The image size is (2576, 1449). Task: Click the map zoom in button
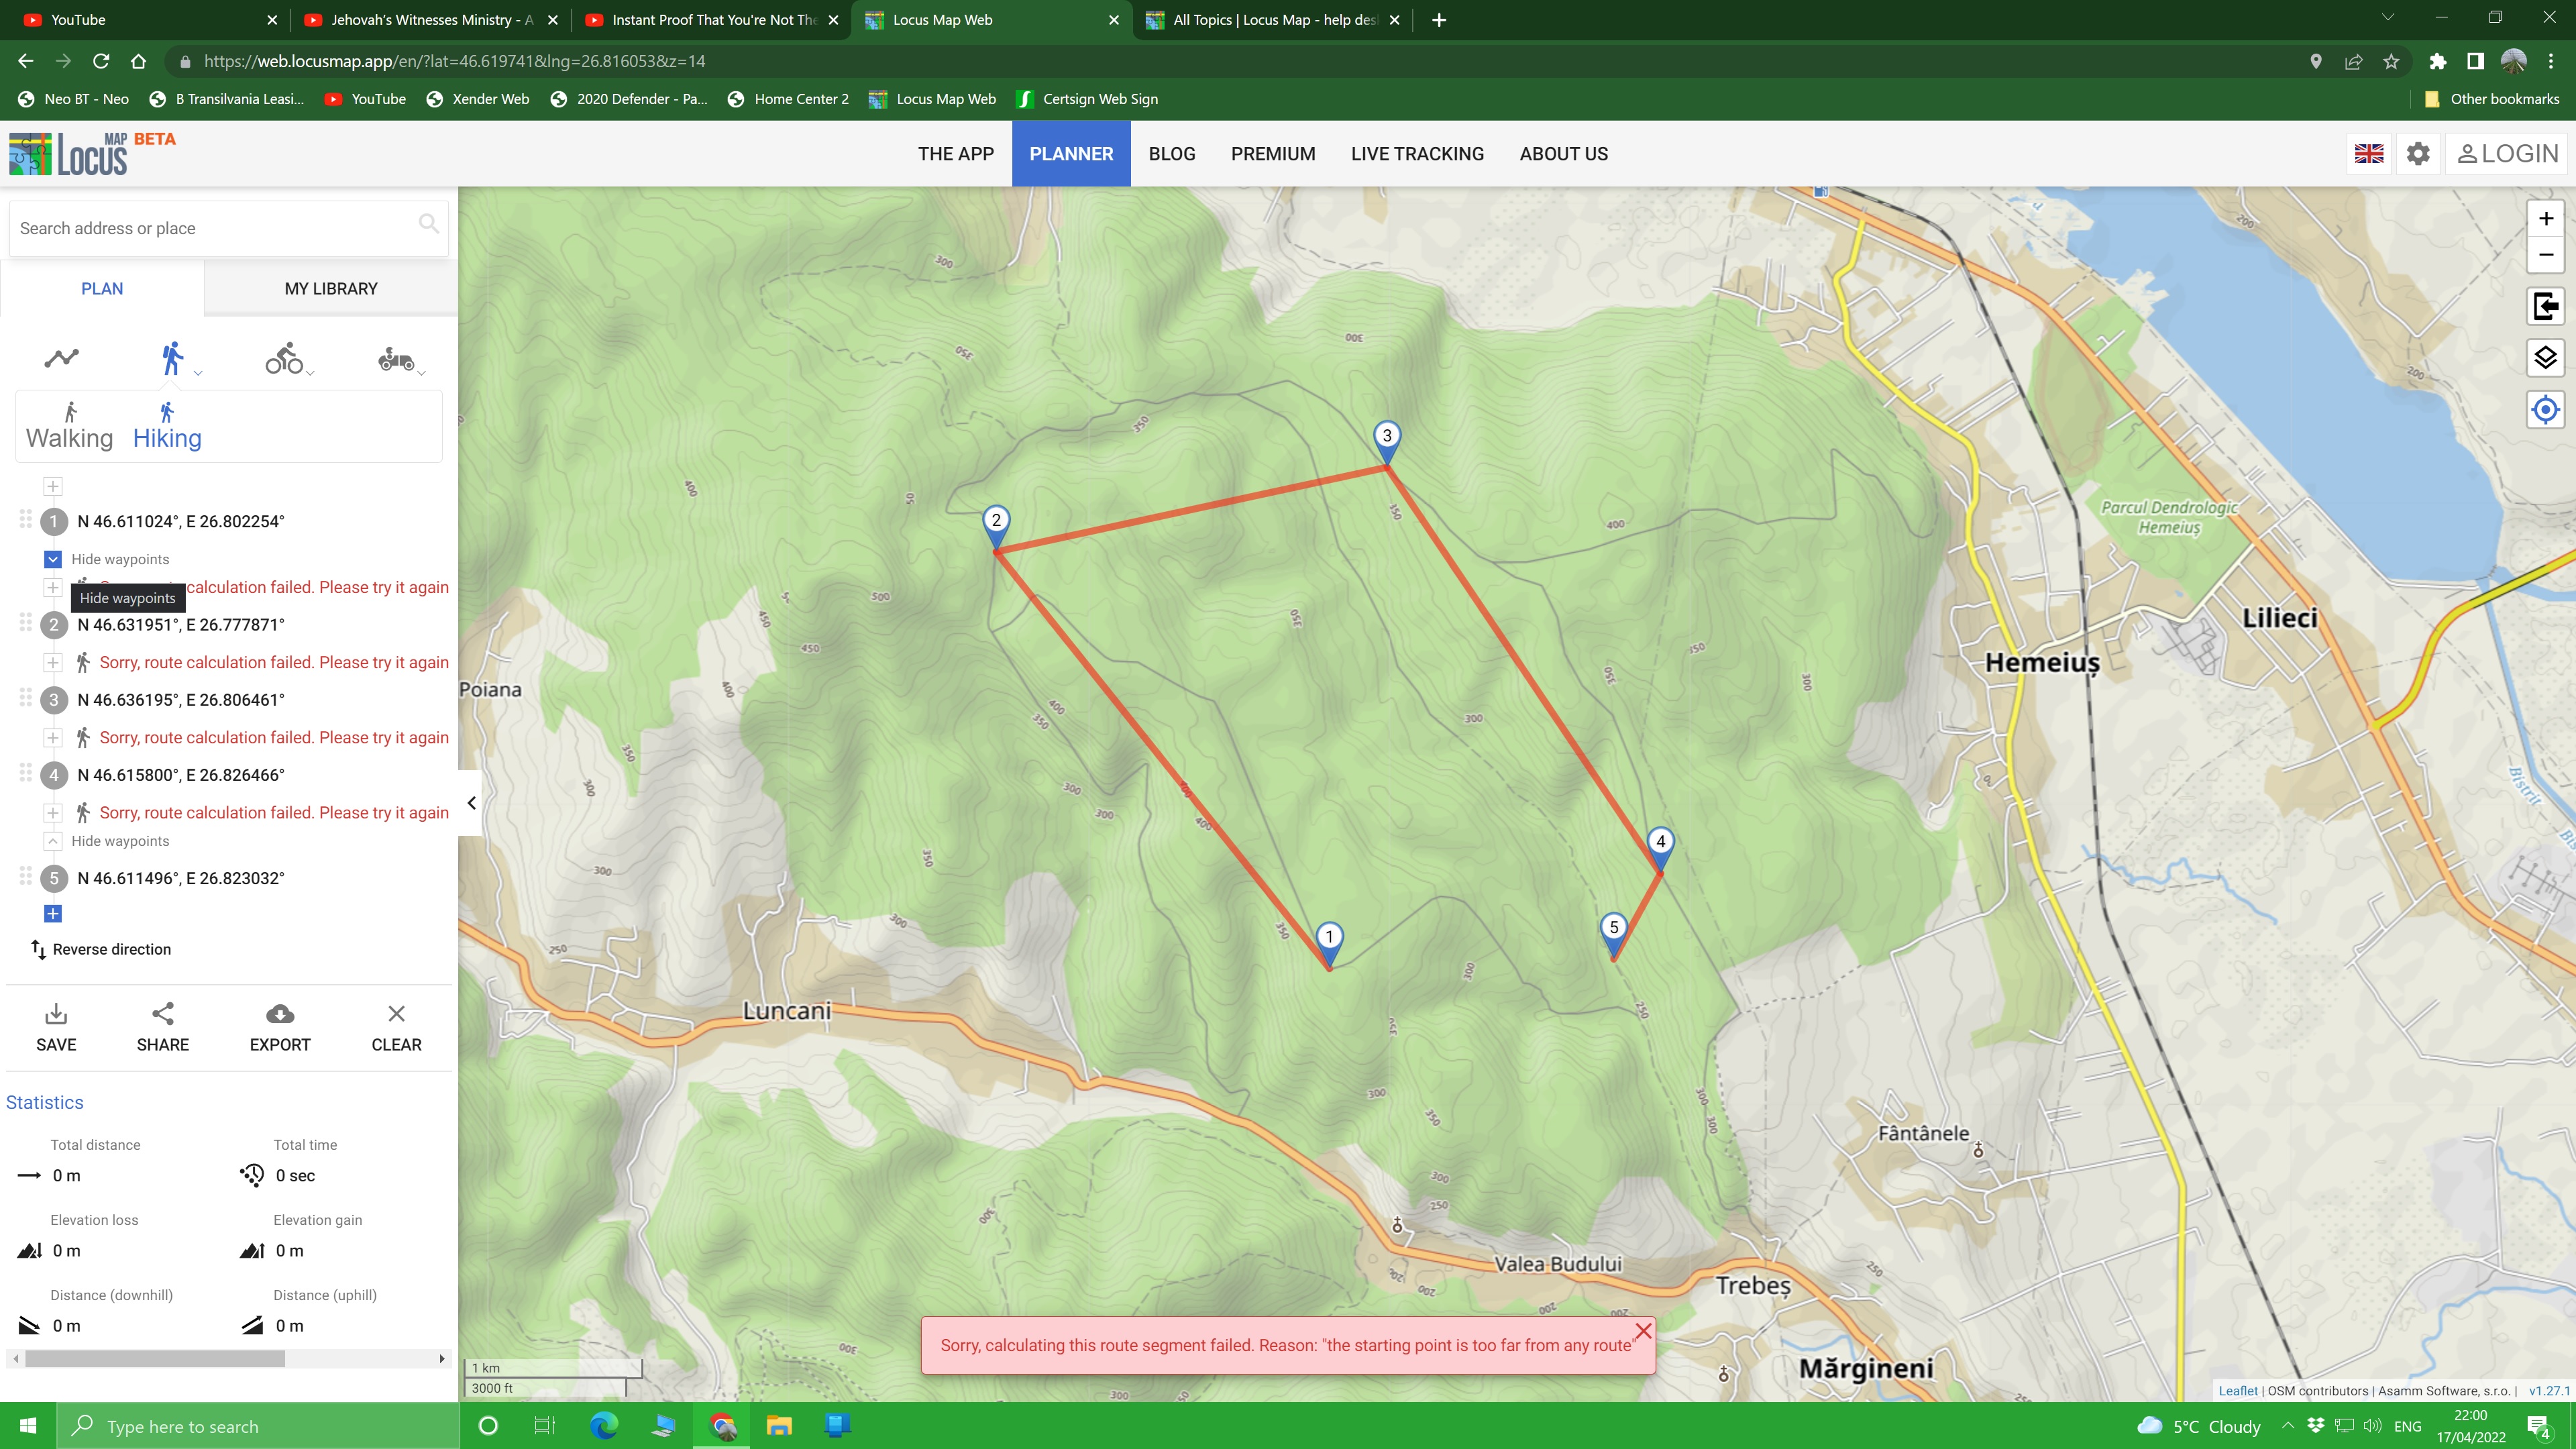(2545, 219)
